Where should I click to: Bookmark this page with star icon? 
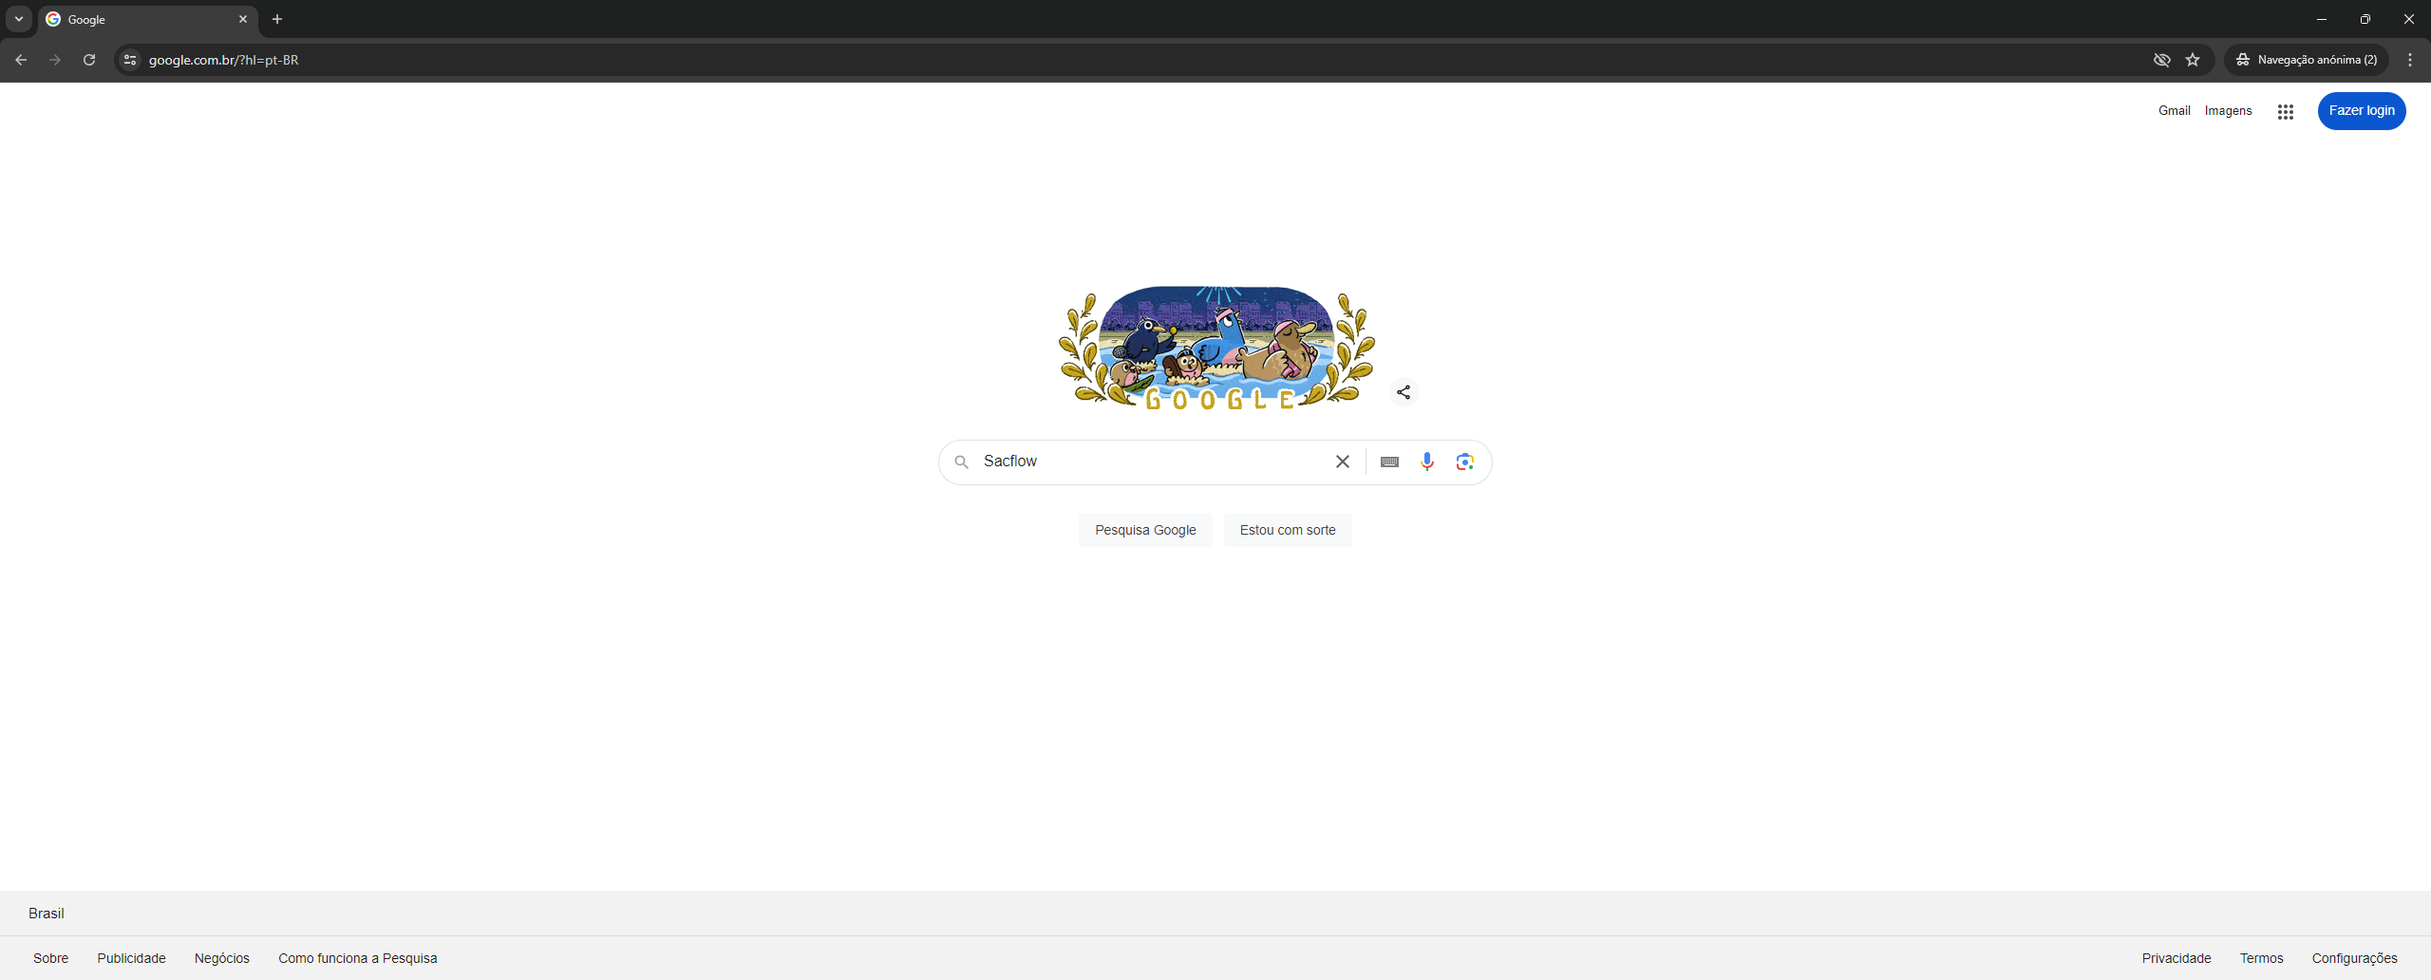2193,60
